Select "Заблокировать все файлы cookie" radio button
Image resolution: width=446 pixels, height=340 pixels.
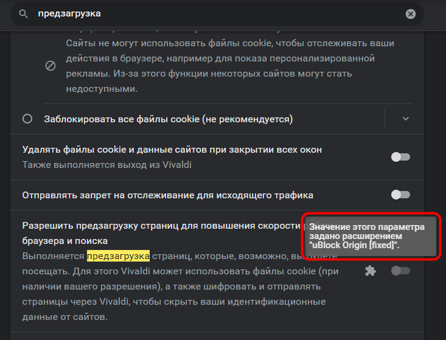coord(27,119)
